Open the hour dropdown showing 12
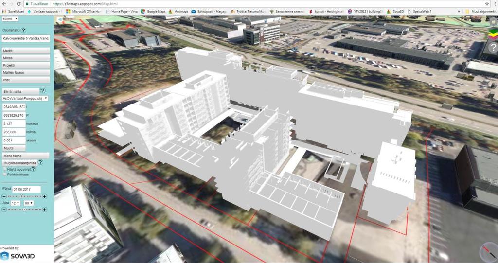 (15, 203)
